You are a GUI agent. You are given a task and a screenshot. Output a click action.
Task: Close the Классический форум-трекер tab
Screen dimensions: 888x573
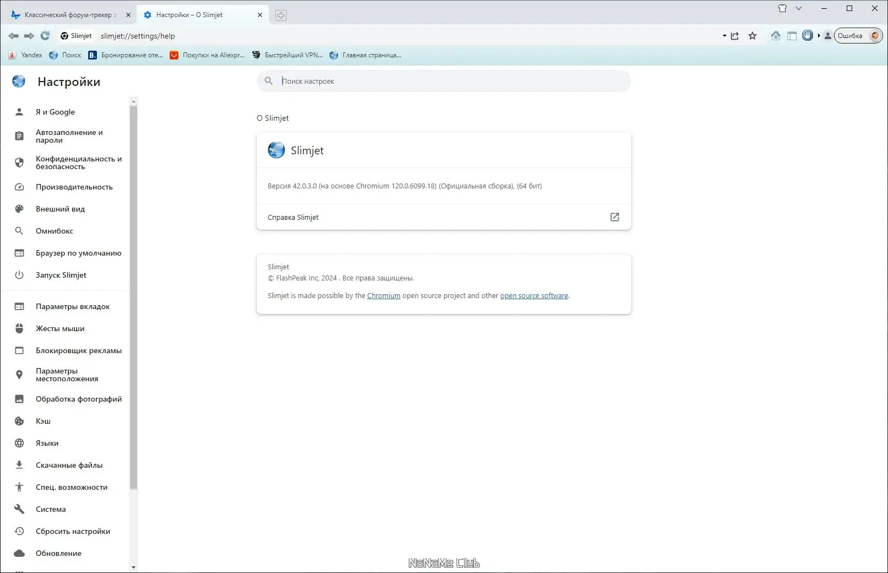point(128,15)
